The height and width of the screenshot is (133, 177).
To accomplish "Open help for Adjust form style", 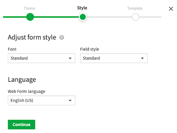I will pyautogui.click(x=62, y=37).
